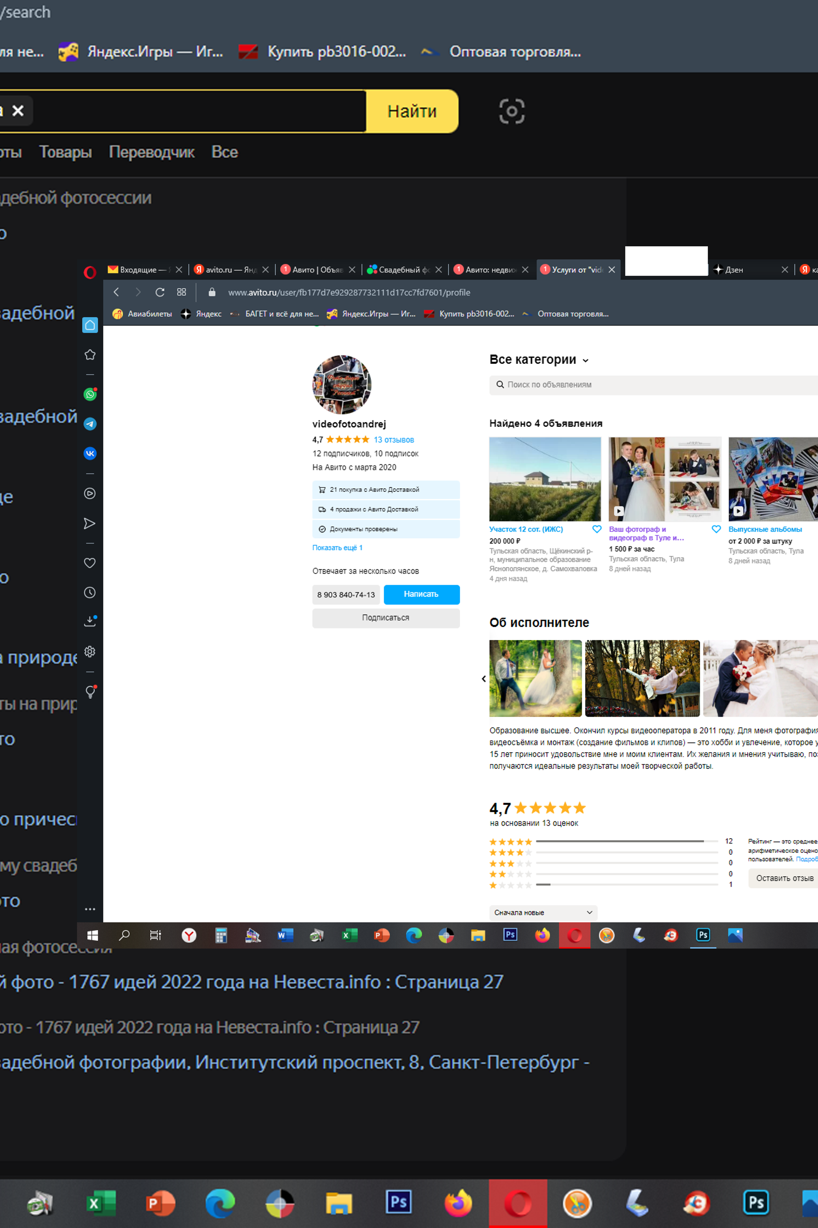
Task: Open the Сначала новые sort dropdown
Action: point(543,913)
